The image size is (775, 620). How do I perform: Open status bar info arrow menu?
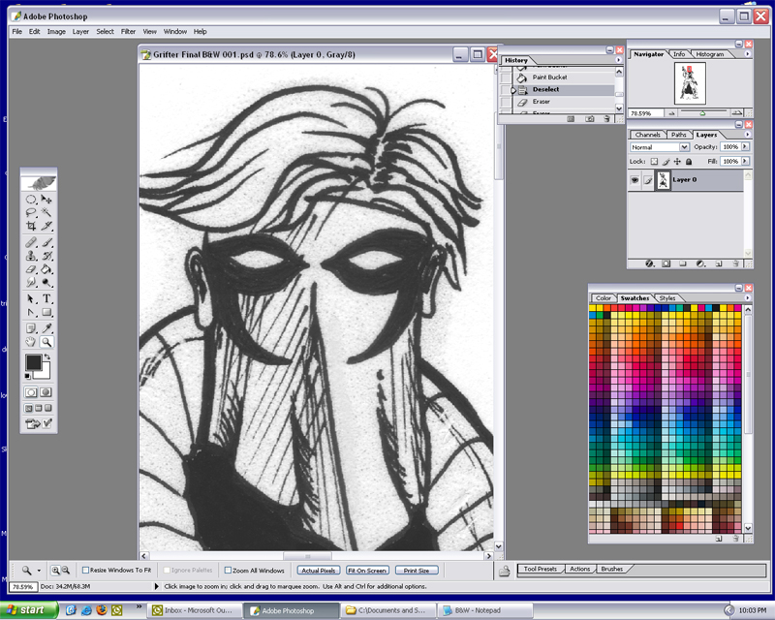(x=157, y=586)
